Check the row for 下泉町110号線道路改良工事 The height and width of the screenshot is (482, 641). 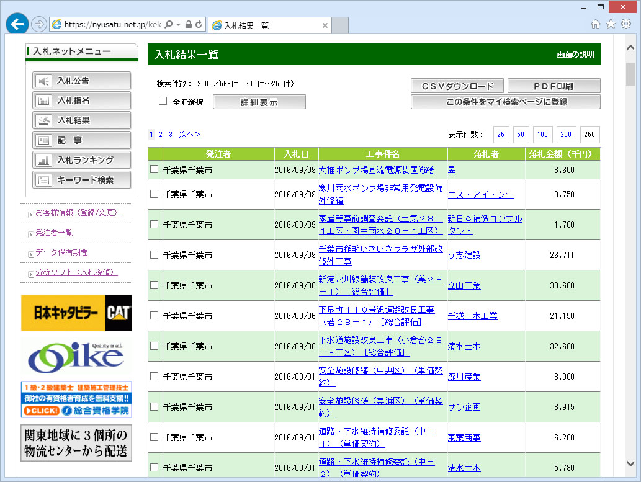coord(154,315)
